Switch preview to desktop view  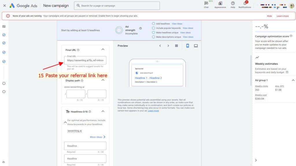tap(196, 46)
